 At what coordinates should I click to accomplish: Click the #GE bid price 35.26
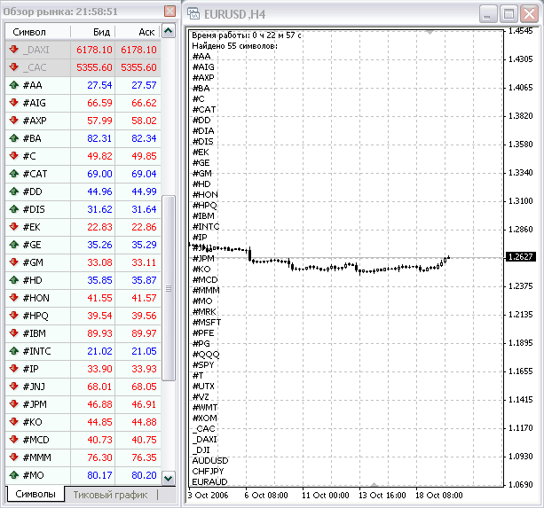(99, 245)
